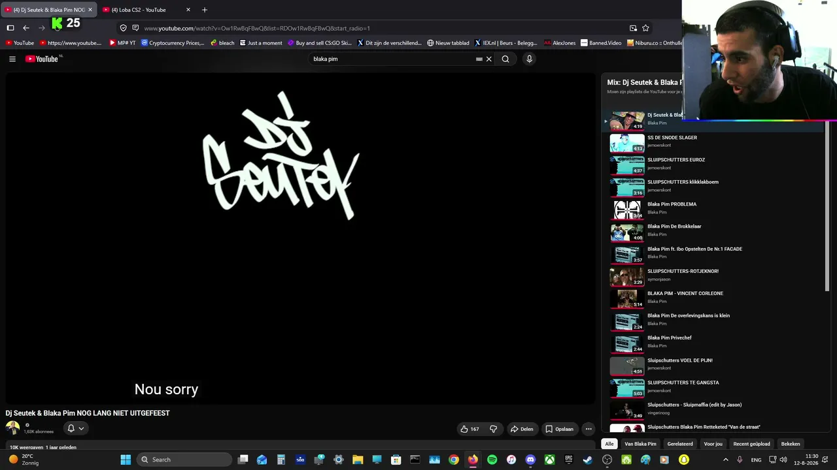The width and height of the screenshot is (837, 470).
Task: Select the Alle filter chip
Action: click(609, 444)
